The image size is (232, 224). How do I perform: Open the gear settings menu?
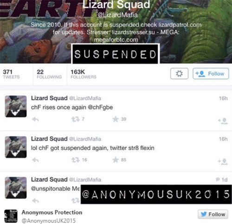[x=179, y=73]
